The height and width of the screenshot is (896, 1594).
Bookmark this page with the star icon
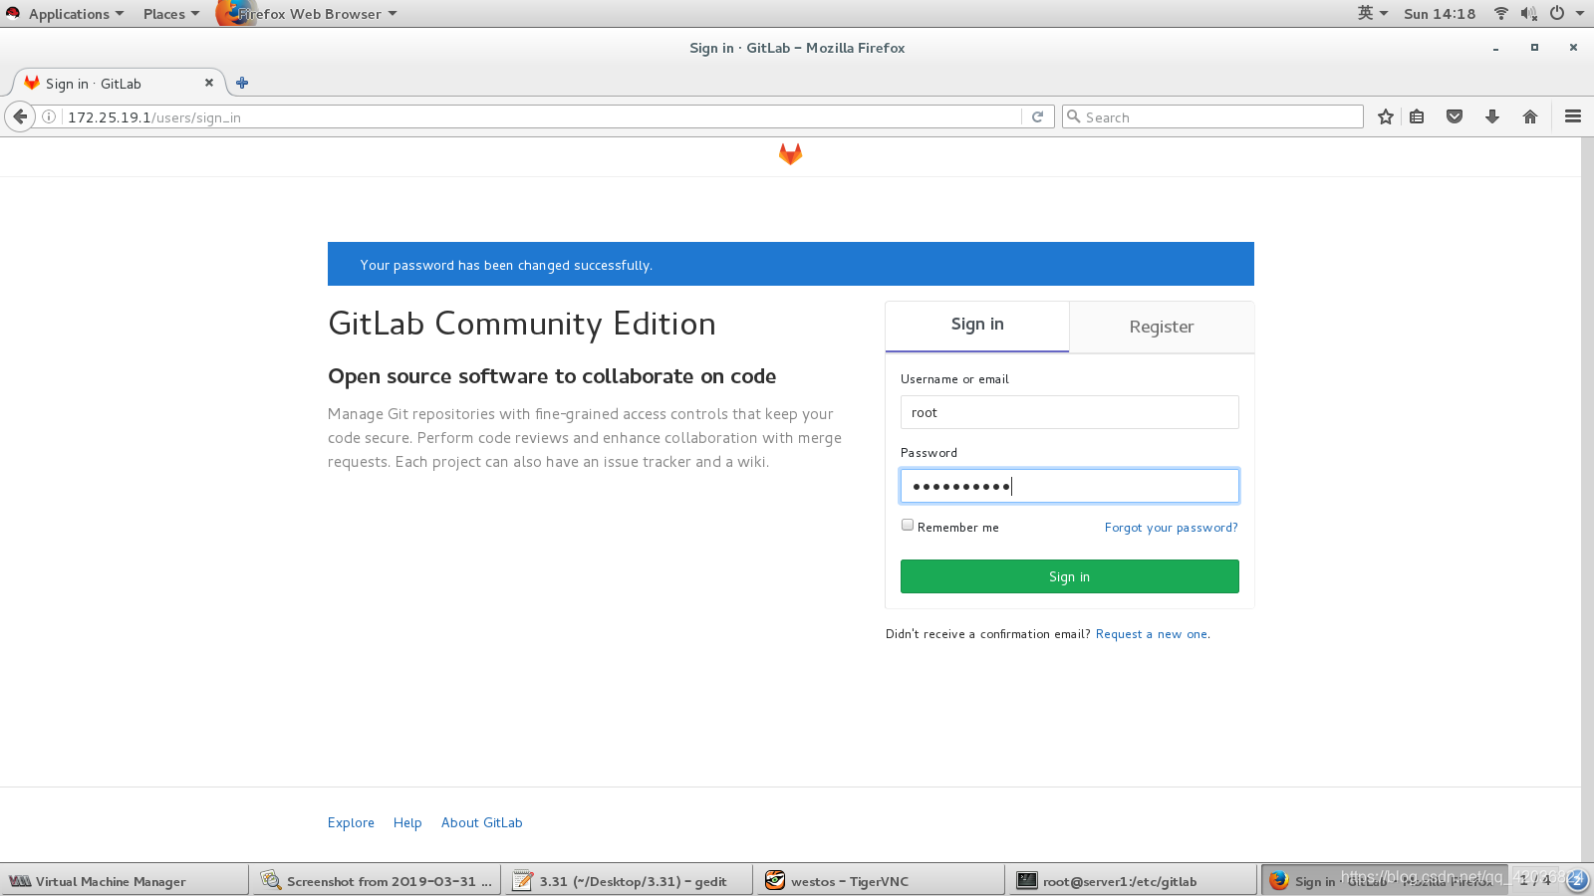tap(1385, 116)
